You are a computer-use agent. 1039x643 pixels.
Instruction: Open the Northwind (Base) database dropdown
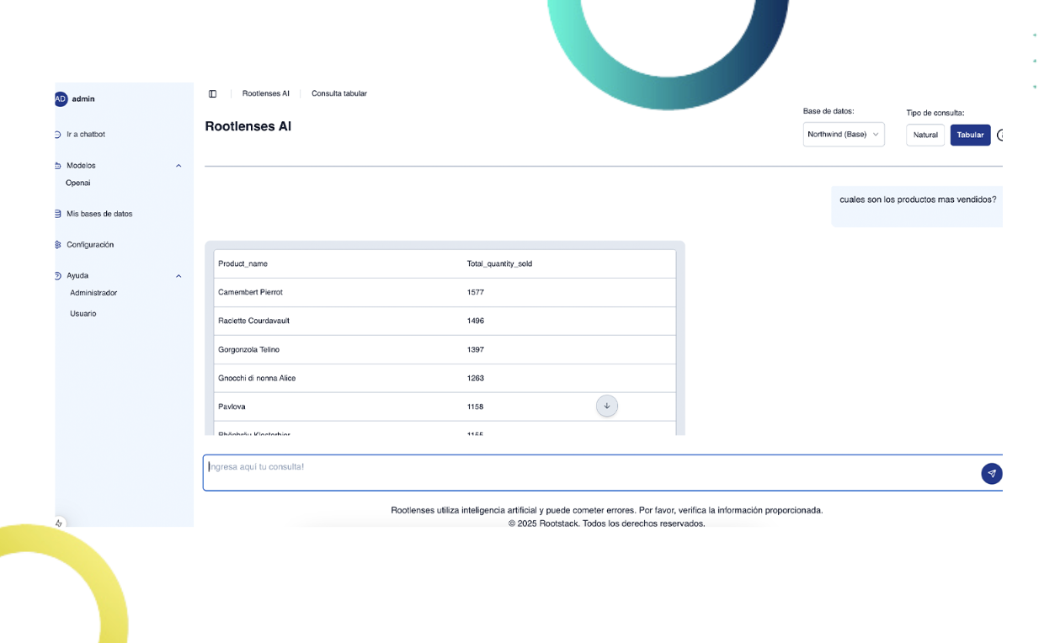click(843, 135)
